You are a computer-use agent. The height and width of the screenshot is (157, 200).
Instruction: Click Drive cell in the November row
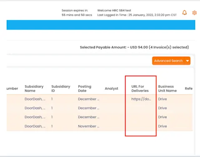162,126
